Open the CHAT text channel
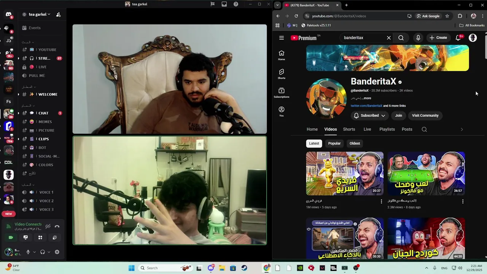Image resolution: width=487 pixels, height=274 pixels. point(41,113)
